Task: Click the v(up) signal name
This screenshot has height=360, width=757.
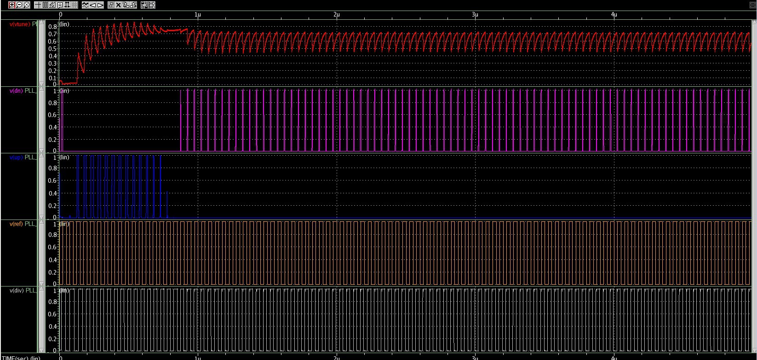Action: click(x=16, y=157)
